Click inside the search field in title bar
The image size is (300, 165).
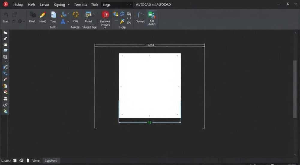[x=117, y=4]
